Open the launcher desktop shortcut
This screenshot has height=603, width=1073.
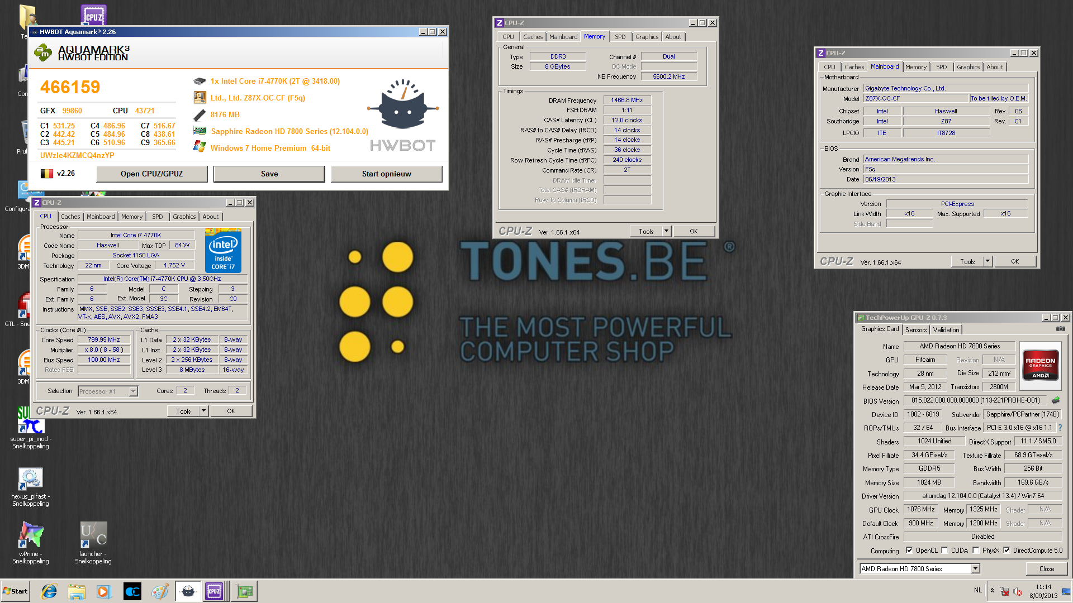tap(93, 543)
